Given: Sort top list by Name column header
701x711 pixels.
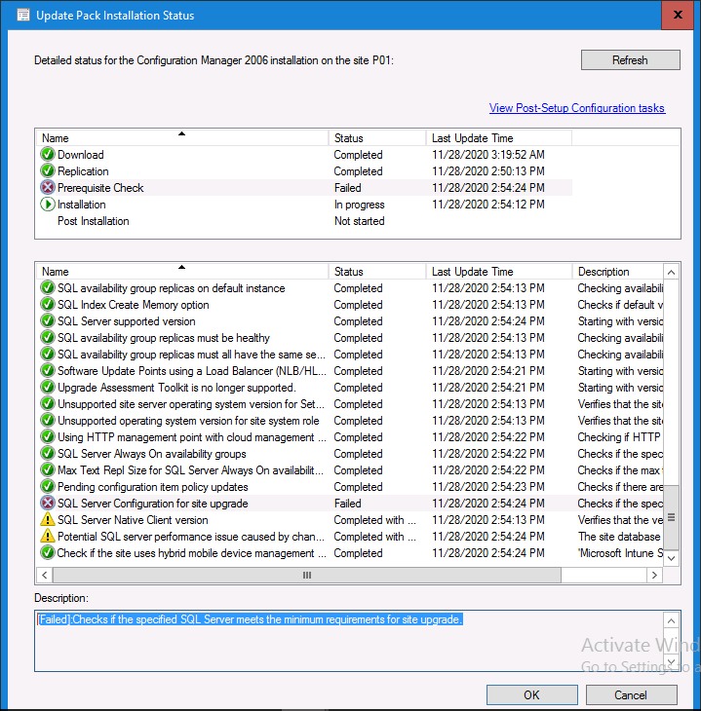Looking at the screenshot, I should (182, 138).
